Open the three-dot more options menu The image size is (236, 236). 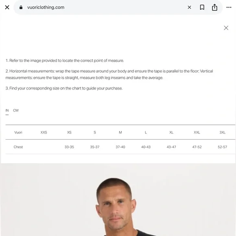[x=229, y=7]
